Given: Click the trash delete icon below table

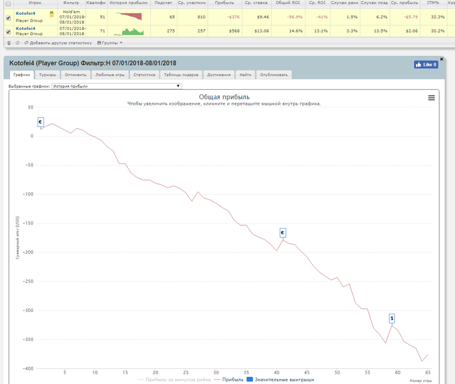Looking at the screenshot, I should (8, 43).
